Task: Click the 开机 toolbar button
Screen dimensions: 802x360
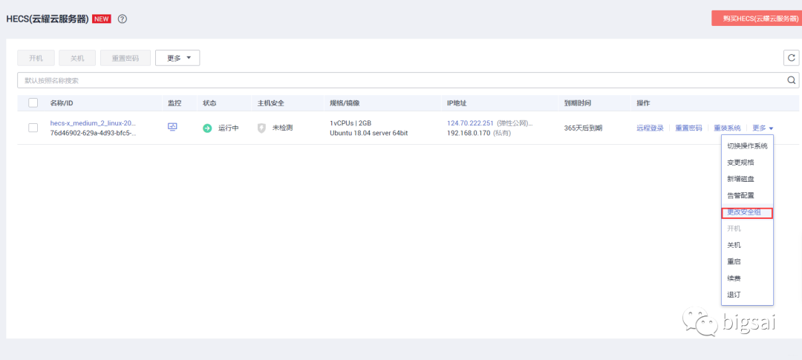Action: pyautogui.click(x=36, y=58)
